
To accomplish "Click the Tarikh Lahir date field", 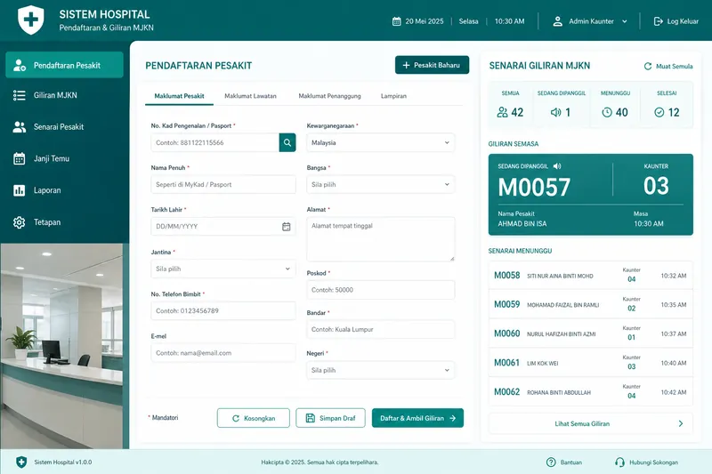I will tap(223, 227).
